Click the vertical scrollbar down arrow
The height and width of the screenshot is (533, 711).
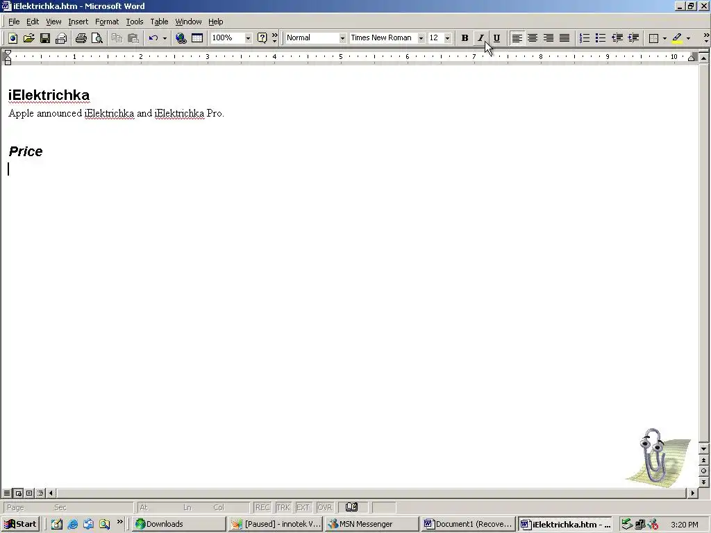[x=704, y=449]
